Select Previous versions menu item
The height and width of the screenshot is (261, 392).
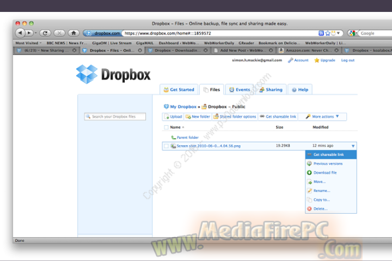[x=331, y=164]
